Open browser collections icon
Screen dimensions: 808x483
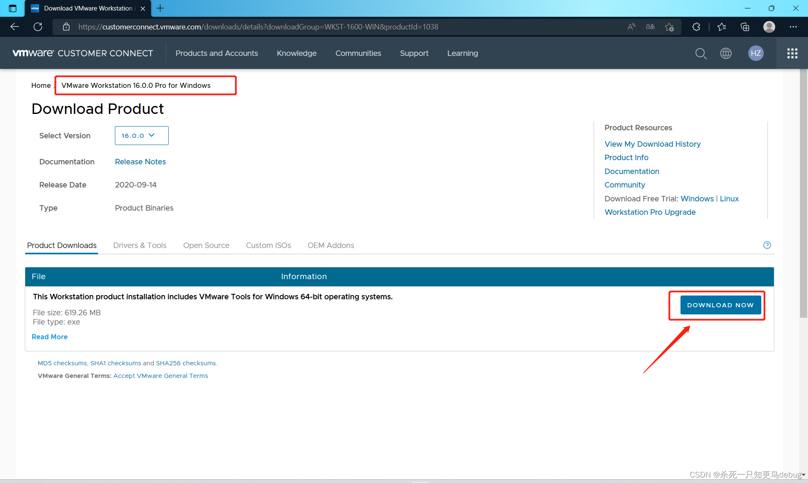tap(745, 27)
